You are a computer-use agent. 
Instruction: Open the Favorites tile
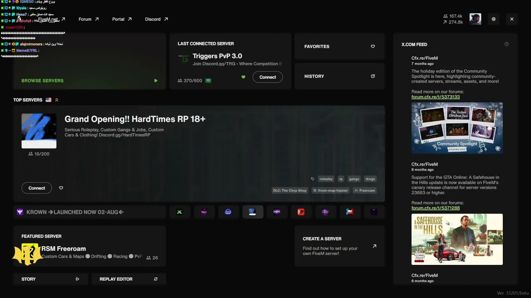click(340, 46)
